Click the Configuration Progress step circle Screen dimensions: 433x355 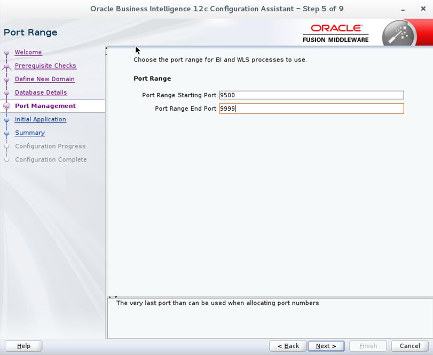pyautogui.click(x=6, y=146)
